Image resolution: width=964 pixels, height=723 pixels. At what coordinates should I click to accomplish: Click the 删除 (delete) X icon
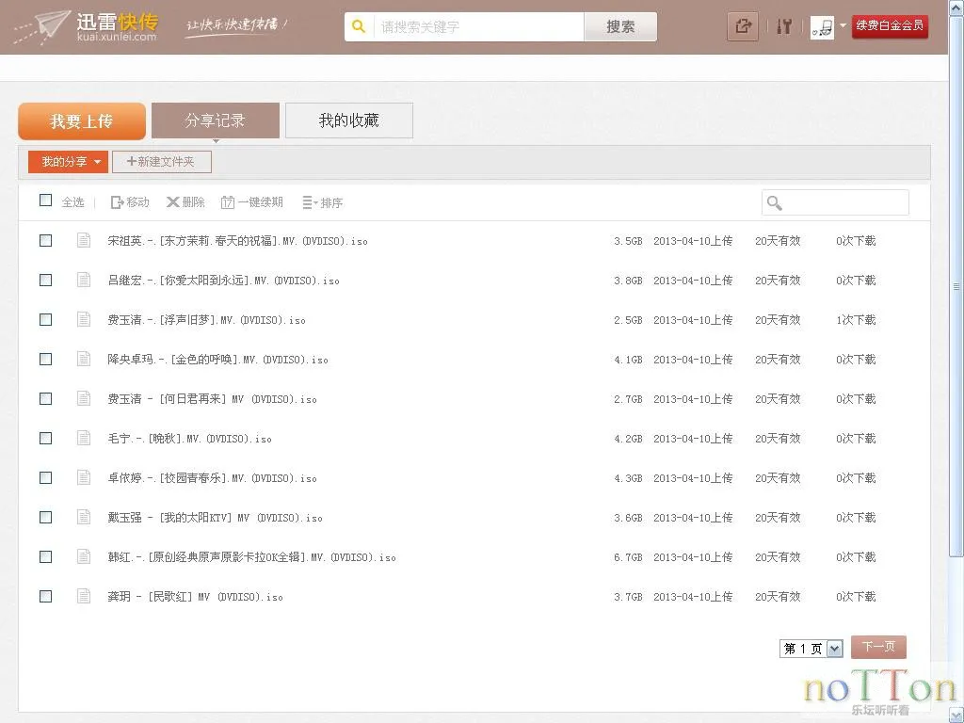point(172,201)
